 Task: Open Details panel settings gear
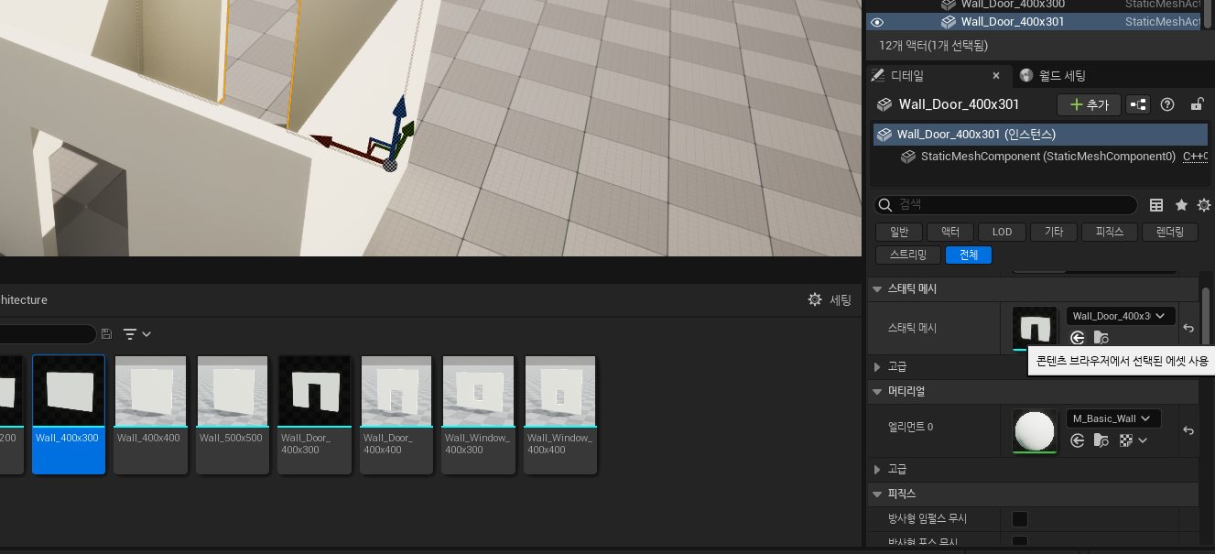pos(1204,205)
